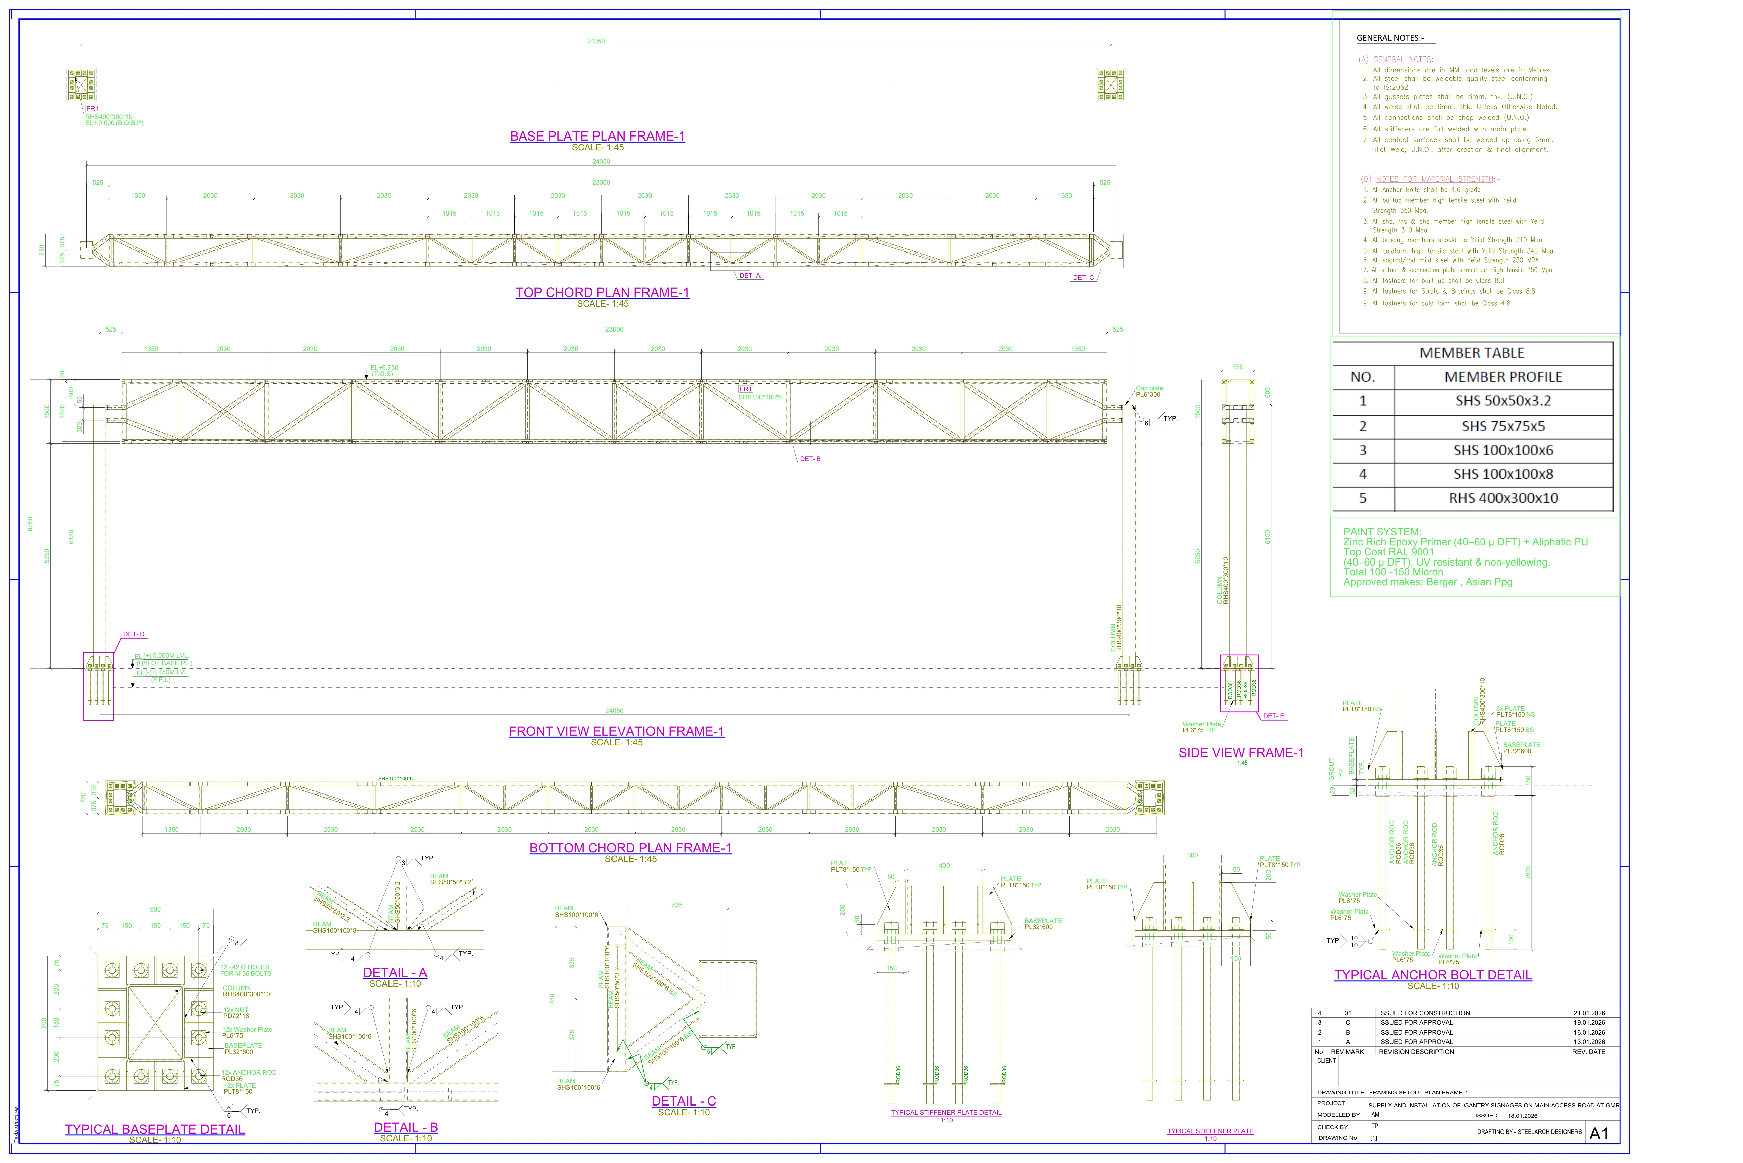
Task: Click the 'DETAIL - B' title
Action: (406, 1127)
